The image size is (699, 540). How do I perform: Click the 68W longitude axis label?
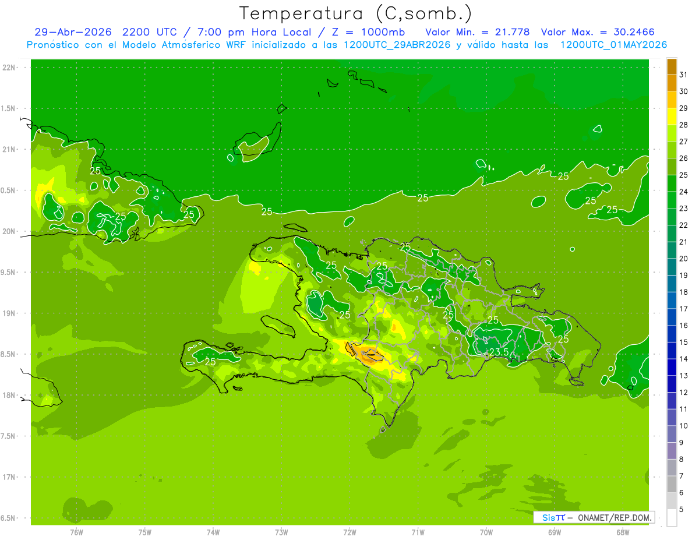pos(623,532)
